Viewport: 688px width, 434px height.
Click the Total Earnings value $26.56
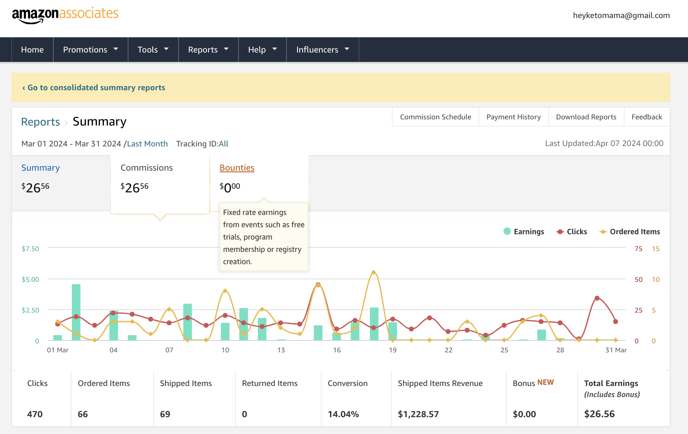tap(599, 414)
